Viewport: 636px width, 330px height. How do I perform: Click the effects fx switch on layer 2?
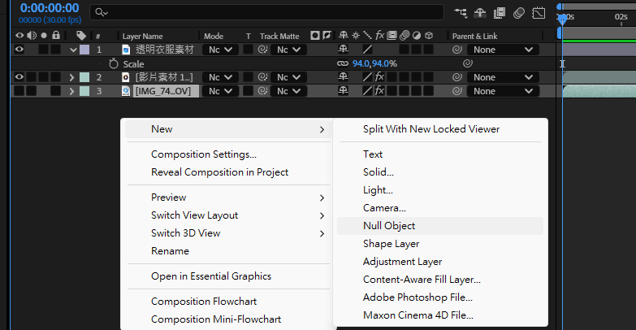click(379, 77)
